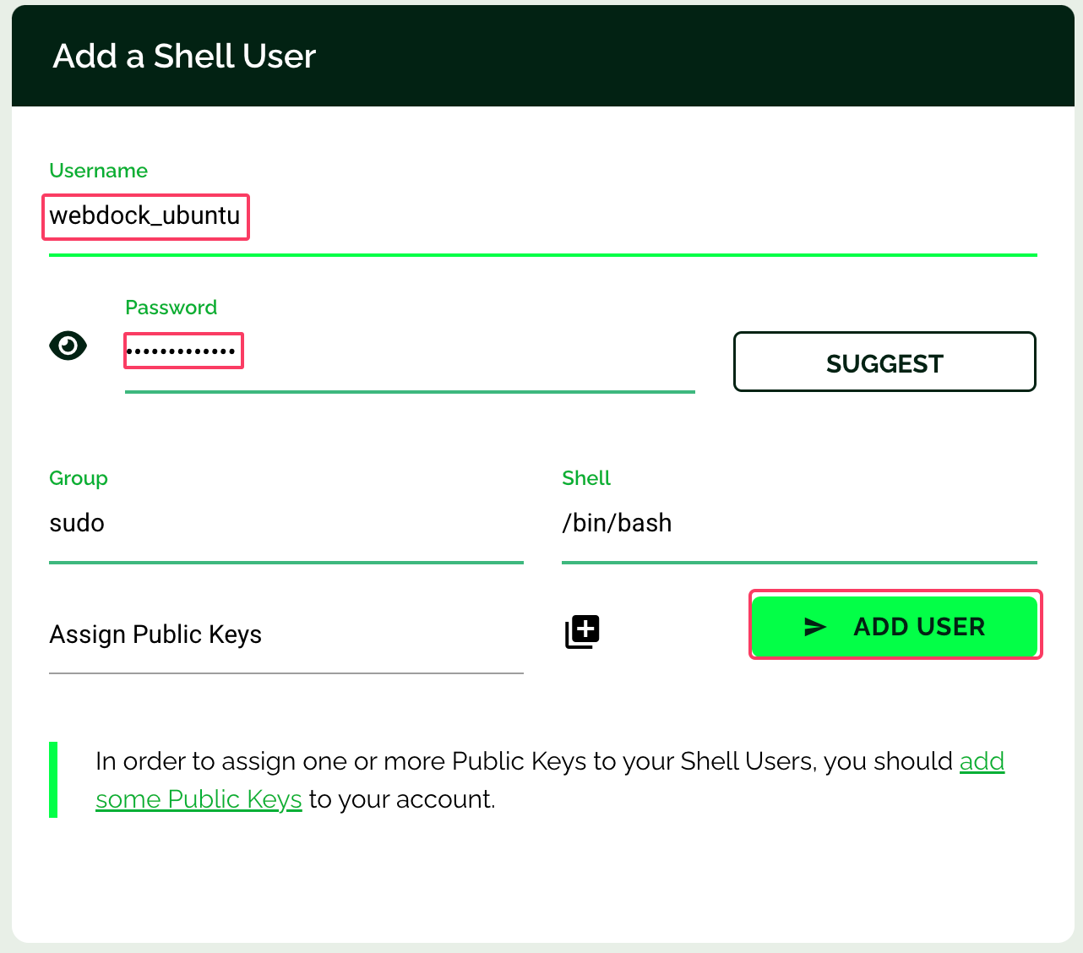The height and width of the screenshot is (953, 1083).
Task: Click the paper plane icon on ADD USER
Action: click(814, 627)
